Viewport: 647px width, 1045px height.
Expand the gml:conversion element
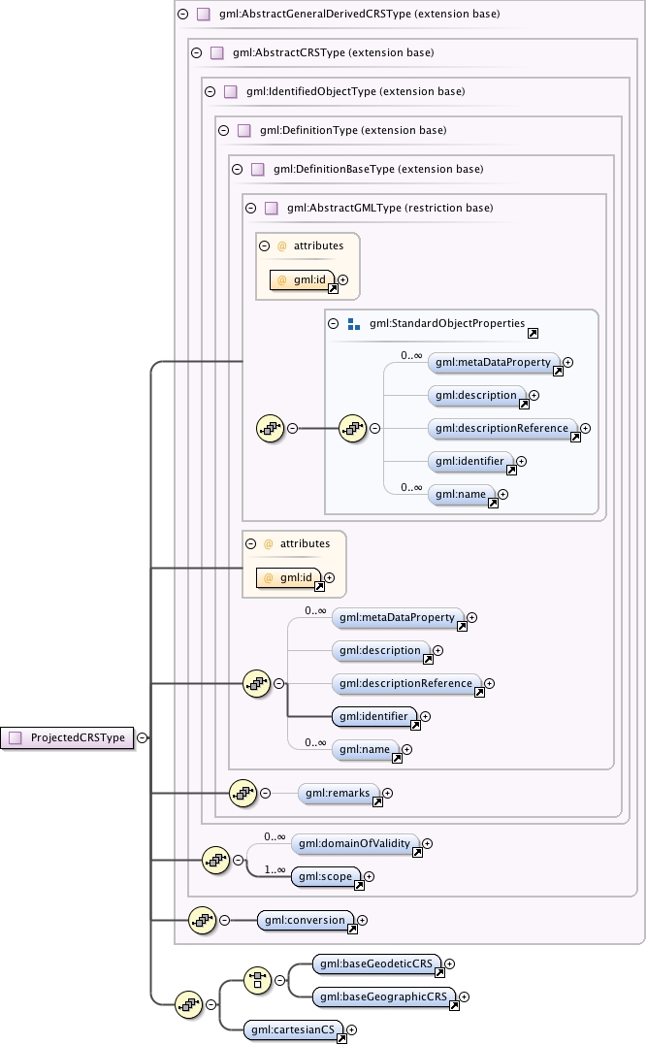pyautogui.click(x=363, y=921)
